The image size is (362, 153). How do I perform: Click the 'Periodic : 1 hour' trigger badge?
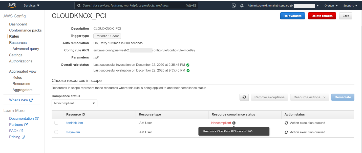pos(107,36)
